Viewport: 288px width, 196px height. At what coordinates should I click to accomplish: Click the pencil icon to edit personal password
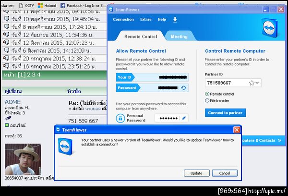point(184,118)
